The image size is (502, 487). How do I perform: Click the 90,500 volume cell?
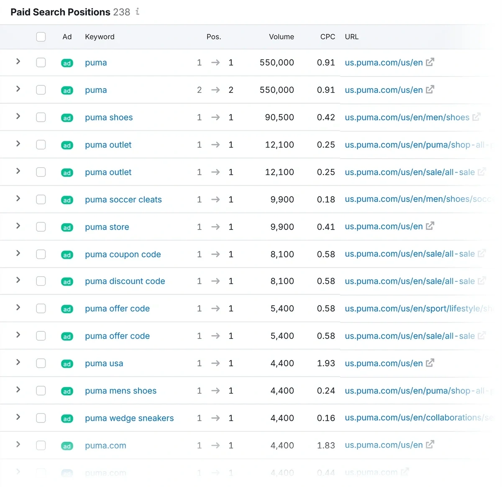pos(279,117)
